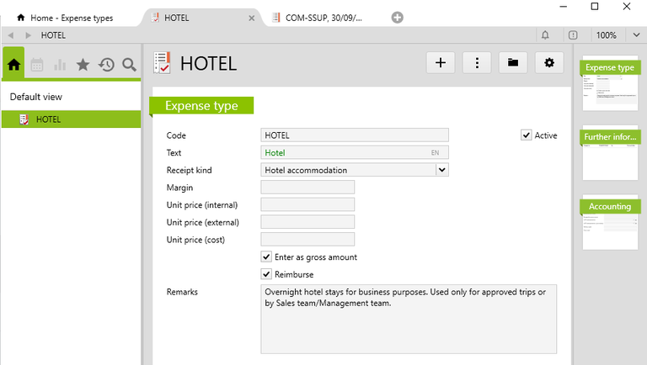This screenshot has height=365, width=647.
Task: Expand the Receipt kind dropdown
Action: coord(441,170)
